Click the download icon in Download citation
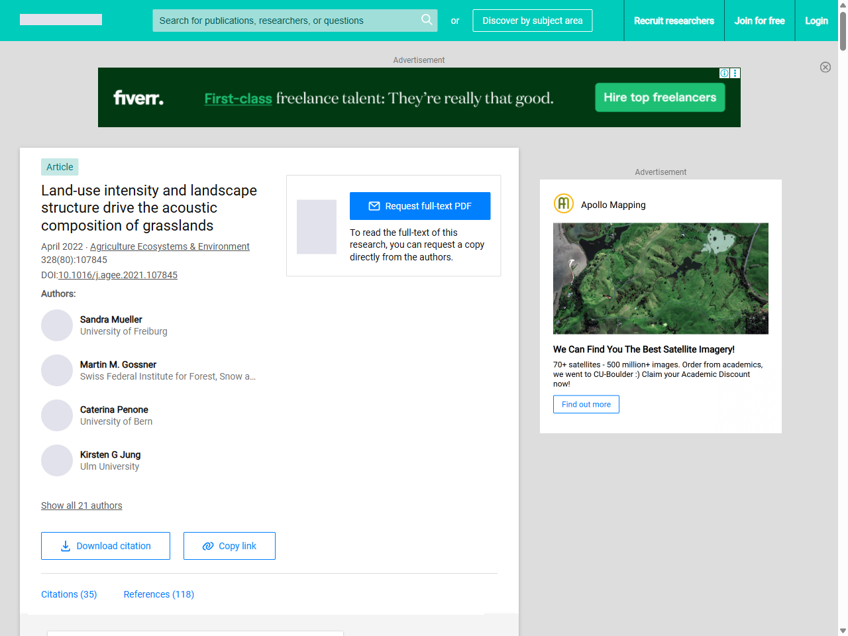The width and height of the screenshot is (848, 636). click(x=65, y=545)
